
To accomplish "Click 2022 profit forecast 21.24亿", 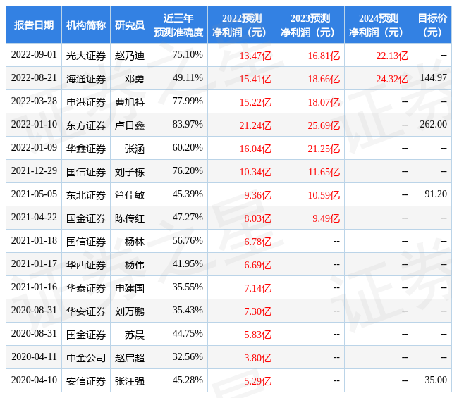I will click(x=255, y=125).
